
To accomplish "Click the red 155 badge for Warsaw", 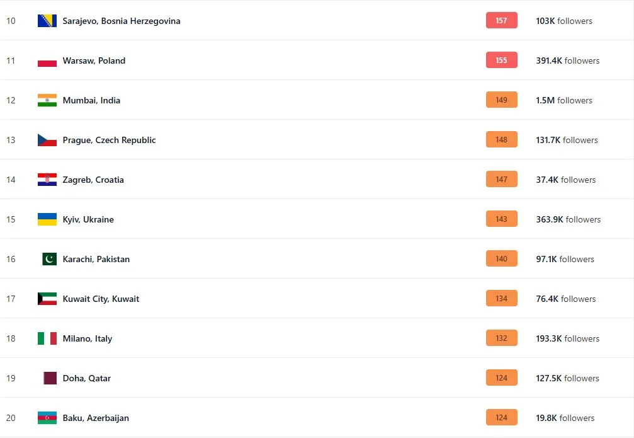I will pos(501,61).
